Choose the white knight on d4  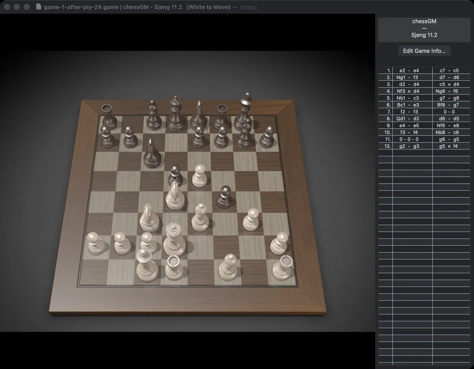click(175, 195)
